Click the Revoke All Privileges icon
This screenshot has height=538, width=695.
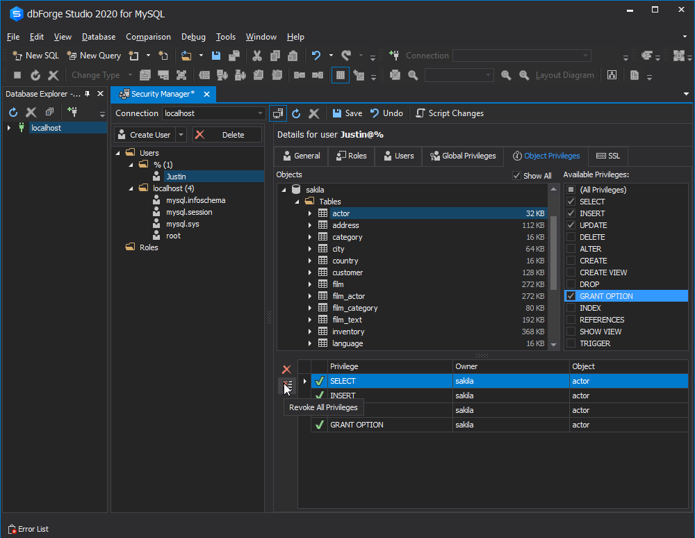click(x=287, y=384)
